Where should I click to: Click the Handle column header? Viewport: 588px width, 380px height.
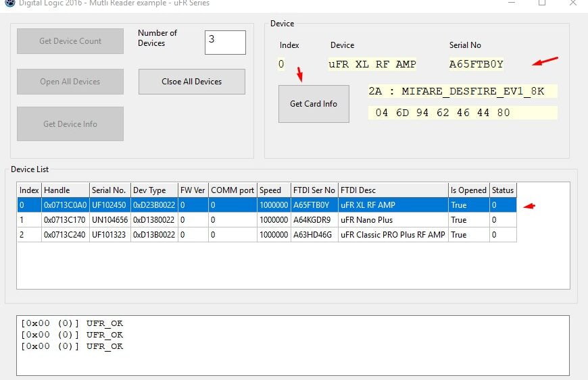[65, 190]
